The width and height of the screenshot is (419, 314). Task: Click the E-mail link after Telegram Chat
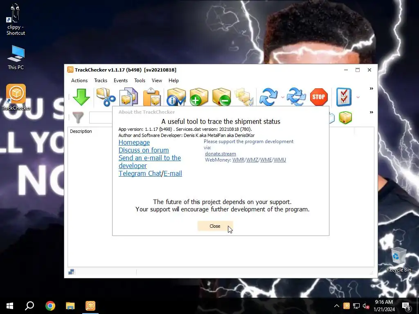[x=173, y=173]
